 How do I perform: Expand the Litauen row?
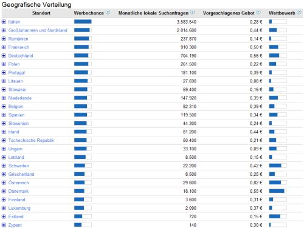4,81
